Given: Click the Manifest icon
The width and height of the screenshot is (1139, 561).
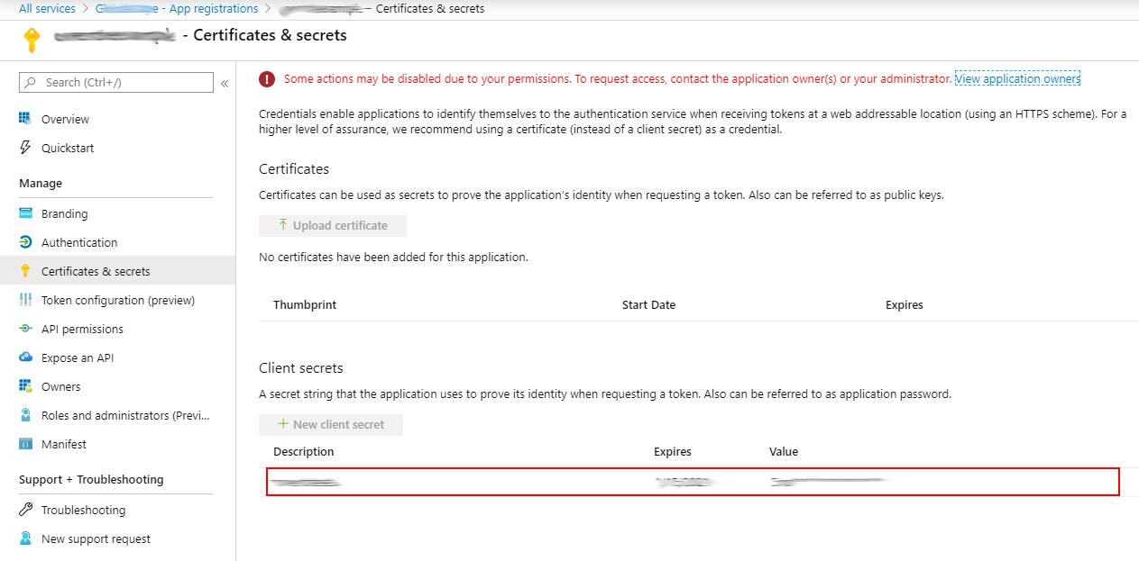Looking at the screenshot, I should click(25, 444).
